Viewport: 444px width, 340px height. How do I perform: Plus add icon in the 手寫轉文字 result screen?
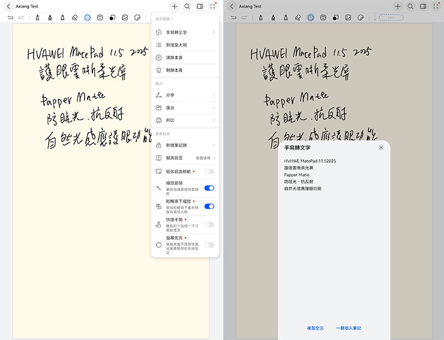click(x=398, y=6)
